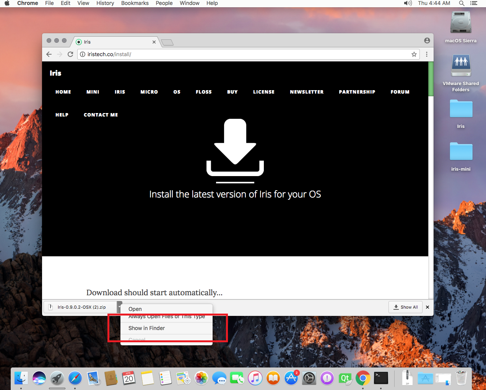
Task: Click Show All downloads button
Action: click(x=405, y=307)
